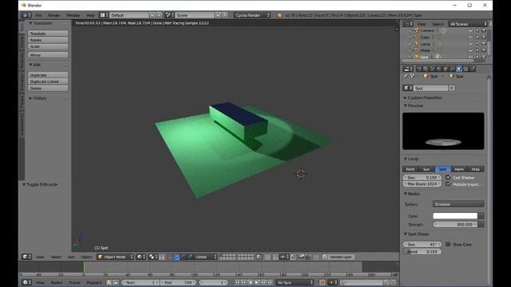Viewport: 511px width, 287px height.
Task: Open the outliner editor type selector
Action: pyautogui.click(x=408, y=24)
